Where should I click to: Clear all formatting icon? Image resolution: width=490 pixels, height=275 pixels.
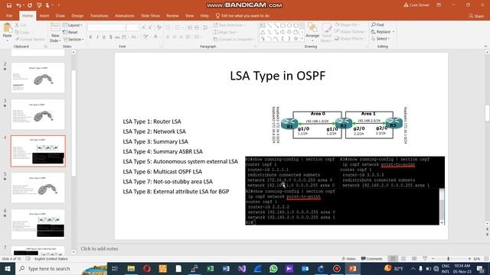[159, 27]
